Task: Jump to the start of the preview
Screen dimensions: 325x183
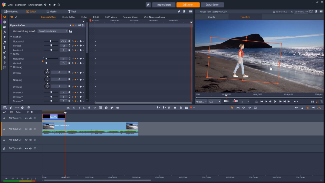Action: point(262,101)
